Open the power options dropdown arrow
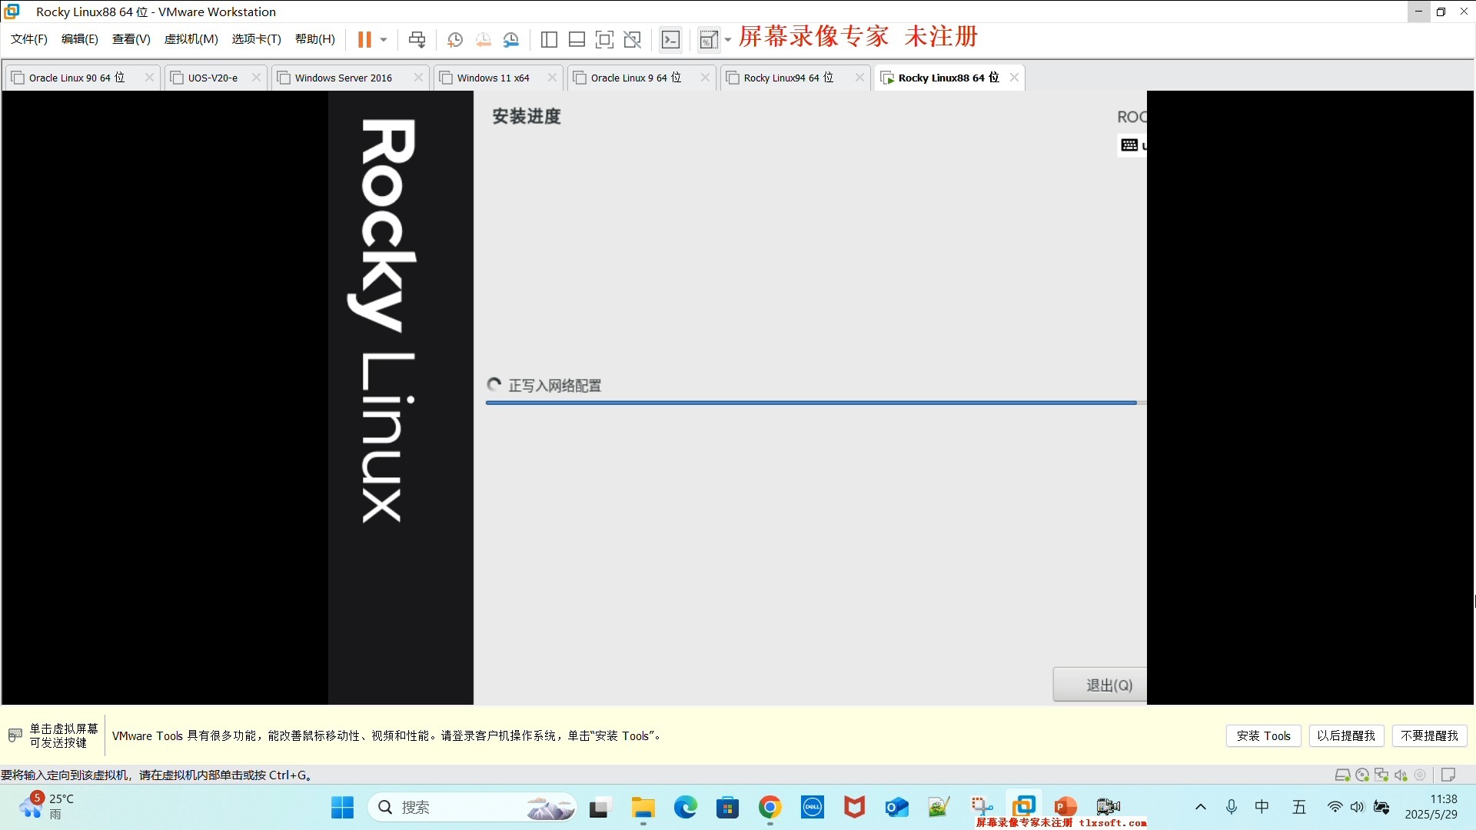This screenshot has width=1476, height=830. (x=384, y=39)
